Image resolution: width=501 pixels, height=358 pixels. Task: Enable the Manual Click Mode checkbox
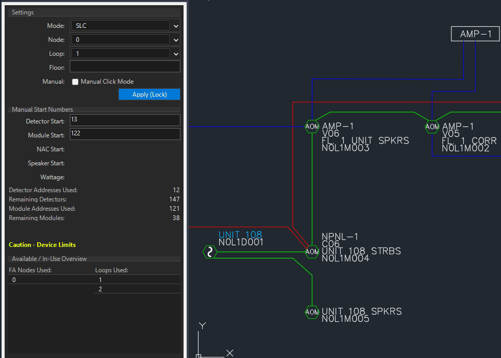coord(75,82)
